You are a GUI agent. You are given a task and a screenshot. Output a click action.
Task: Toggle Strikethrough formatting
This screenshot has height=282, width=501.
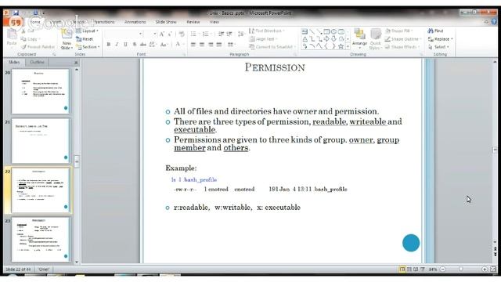pos(143,45)
